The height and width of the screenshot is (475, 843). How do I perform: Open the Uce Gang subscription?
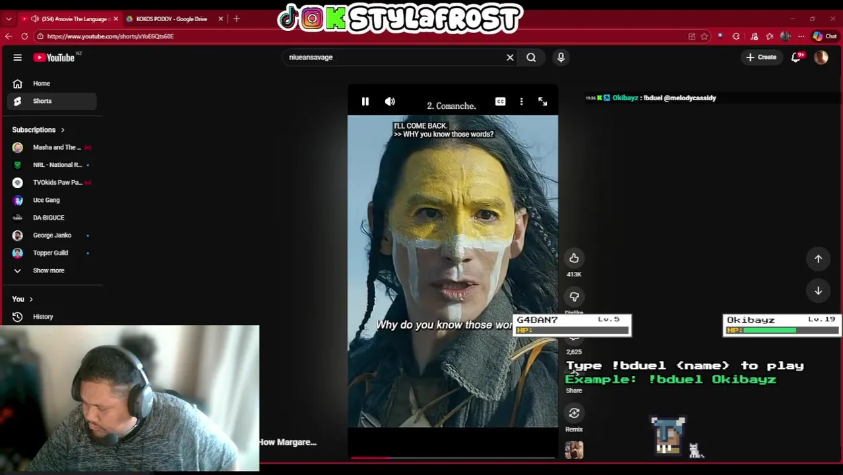click(53, 200)
